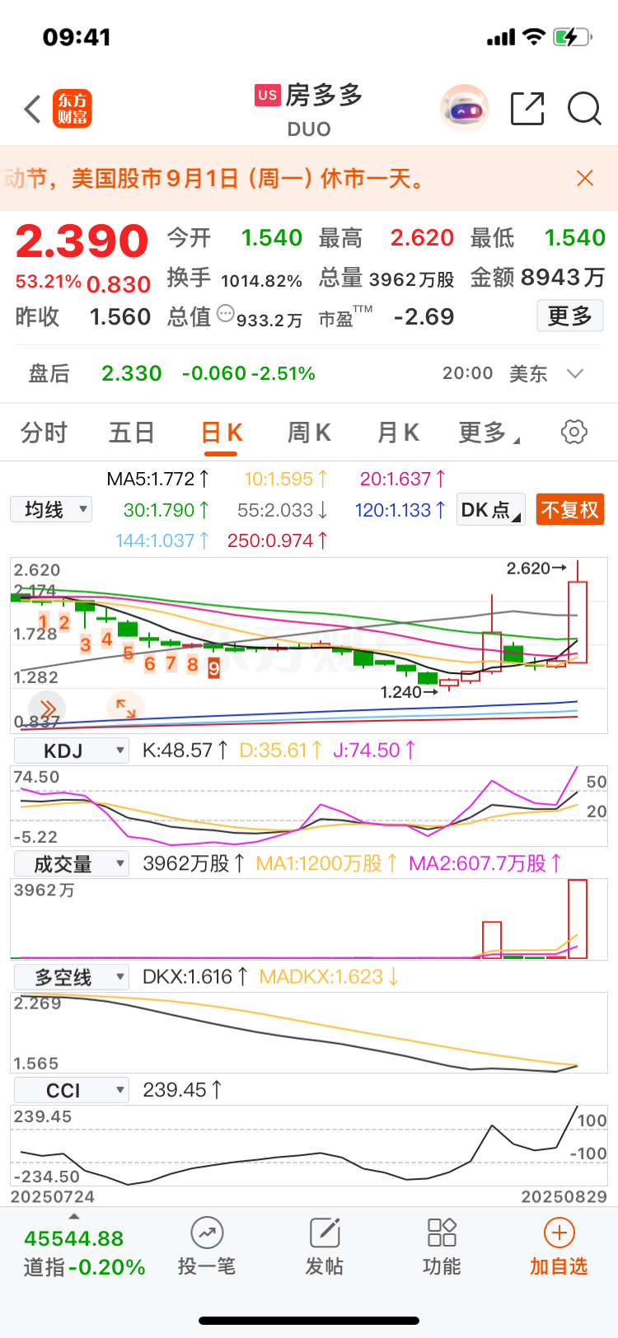Viewport: 618px width, 1338px height.
Task: Tap the 不复权 adjustment button
Action: pos(570,510)
